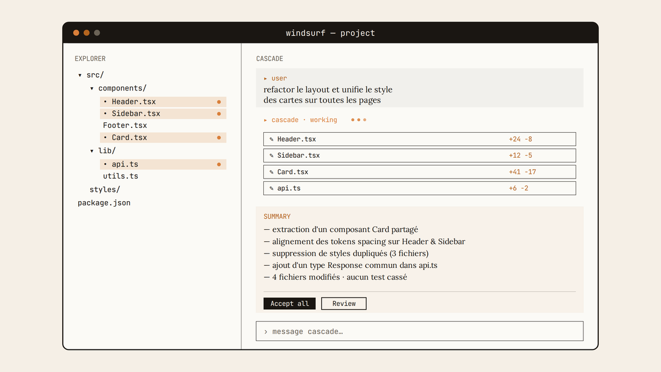
Task: Click the working progress dots indicator
Action: click(359, 120)
